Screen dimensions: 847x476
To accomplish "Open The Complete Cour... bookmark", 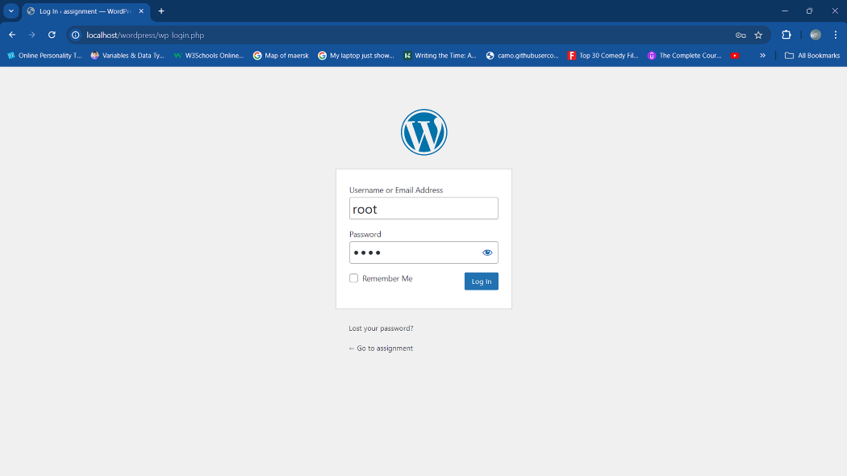I will (x=684, y=56).
